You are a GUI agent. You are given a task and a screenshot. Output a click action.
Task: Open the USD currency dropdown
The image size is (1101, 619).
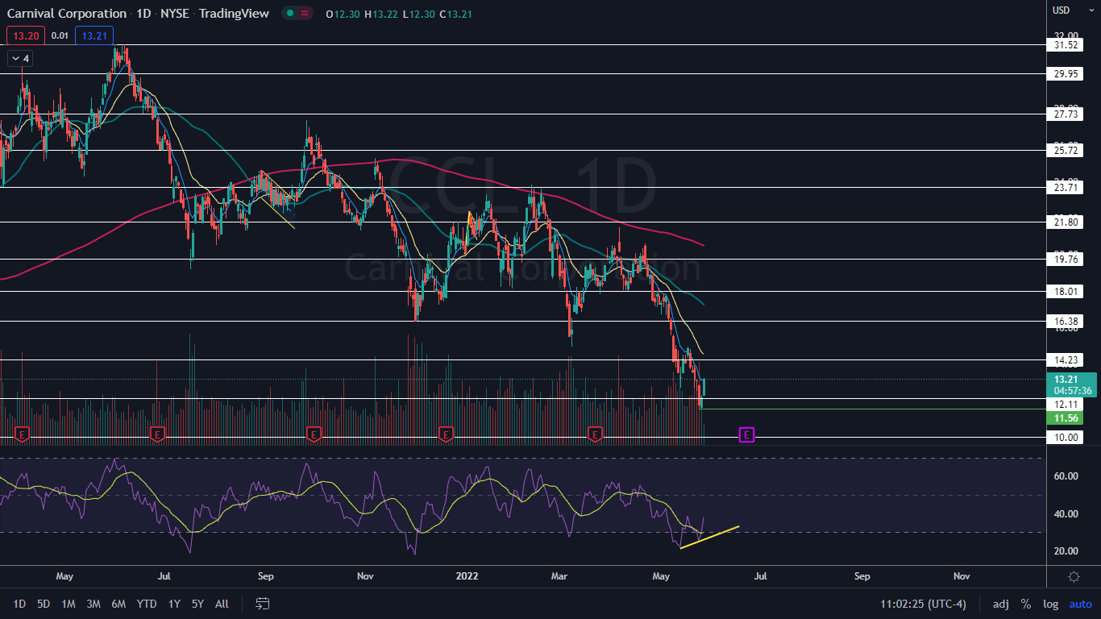click(1062, 10)
